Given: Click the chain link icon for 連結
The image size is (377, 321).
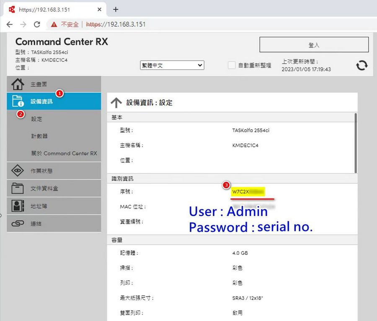Looking at the screenshot, I should [18, 224].
